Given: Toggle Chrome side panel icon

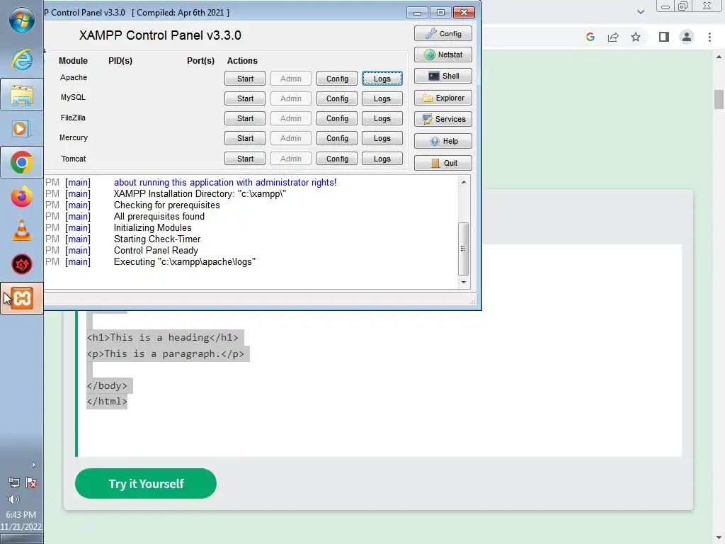Looking at the screenshot, I should (x=664, y=37).
